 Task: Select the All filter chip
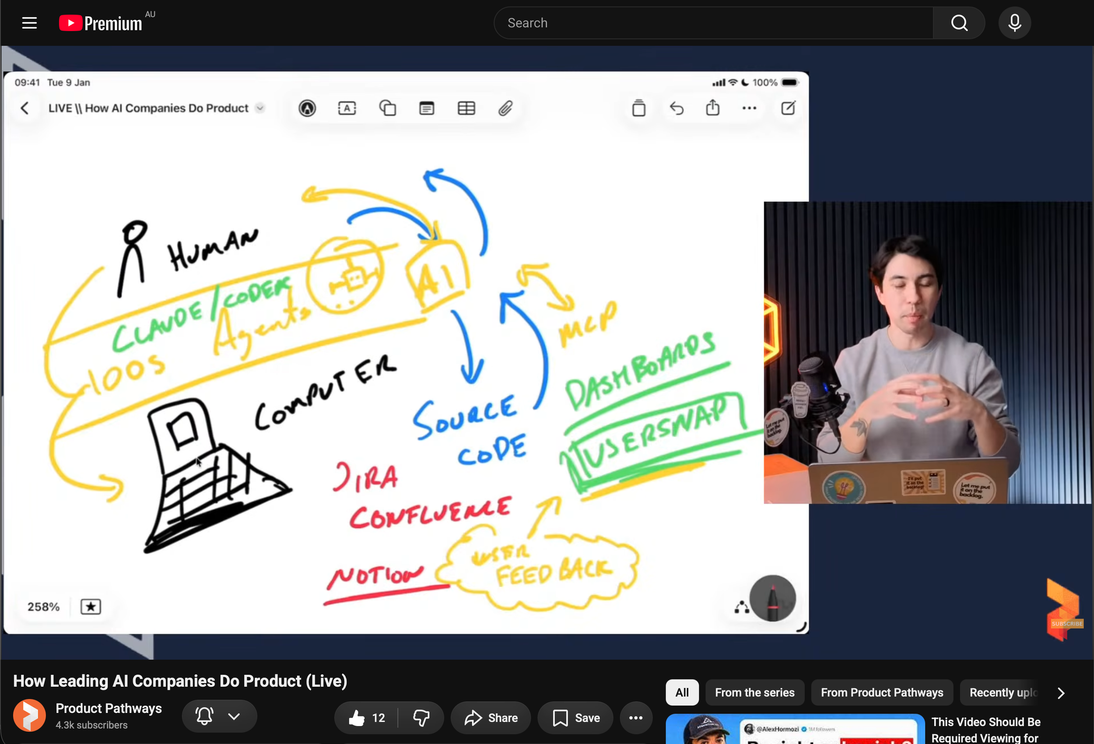(x=682, y=692)
